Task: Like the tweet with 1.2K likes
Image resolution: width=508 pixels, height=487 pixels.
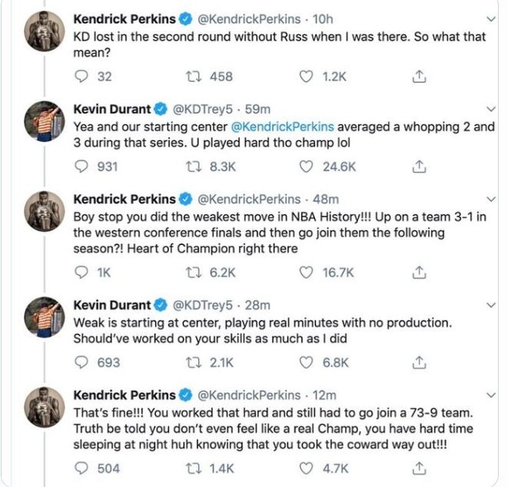Action: click(307, 77)
